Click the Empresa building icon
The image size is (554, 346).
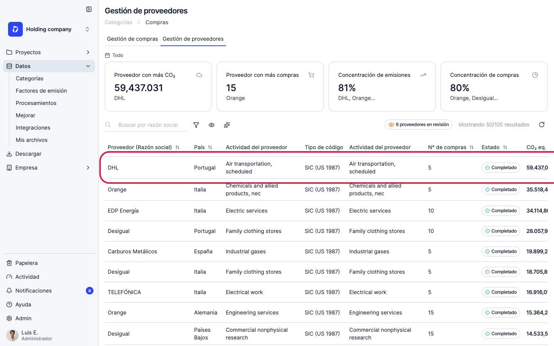(x=9, y=168)
